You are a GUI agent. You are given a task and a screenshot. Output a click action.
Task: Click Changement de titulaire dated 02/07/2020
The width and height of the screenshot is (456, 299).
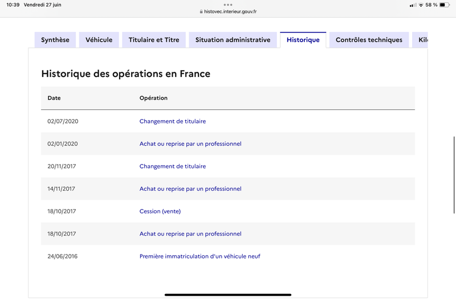(x=173, y=121)
